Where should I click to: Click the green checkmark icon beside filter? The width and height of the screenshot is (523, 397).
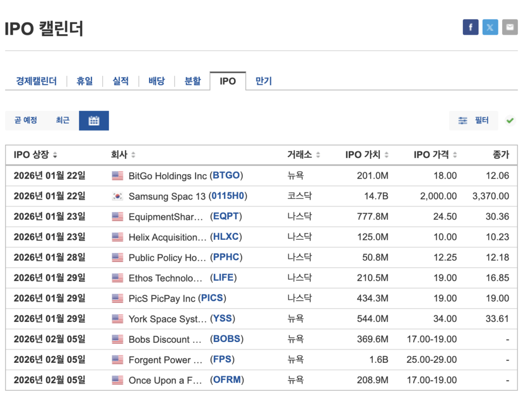[510, 121]
